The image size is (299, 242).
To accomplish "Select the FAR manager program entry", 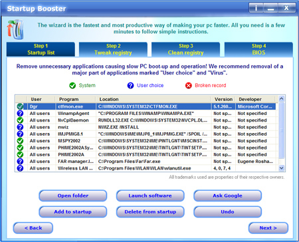I will [76, 162].
